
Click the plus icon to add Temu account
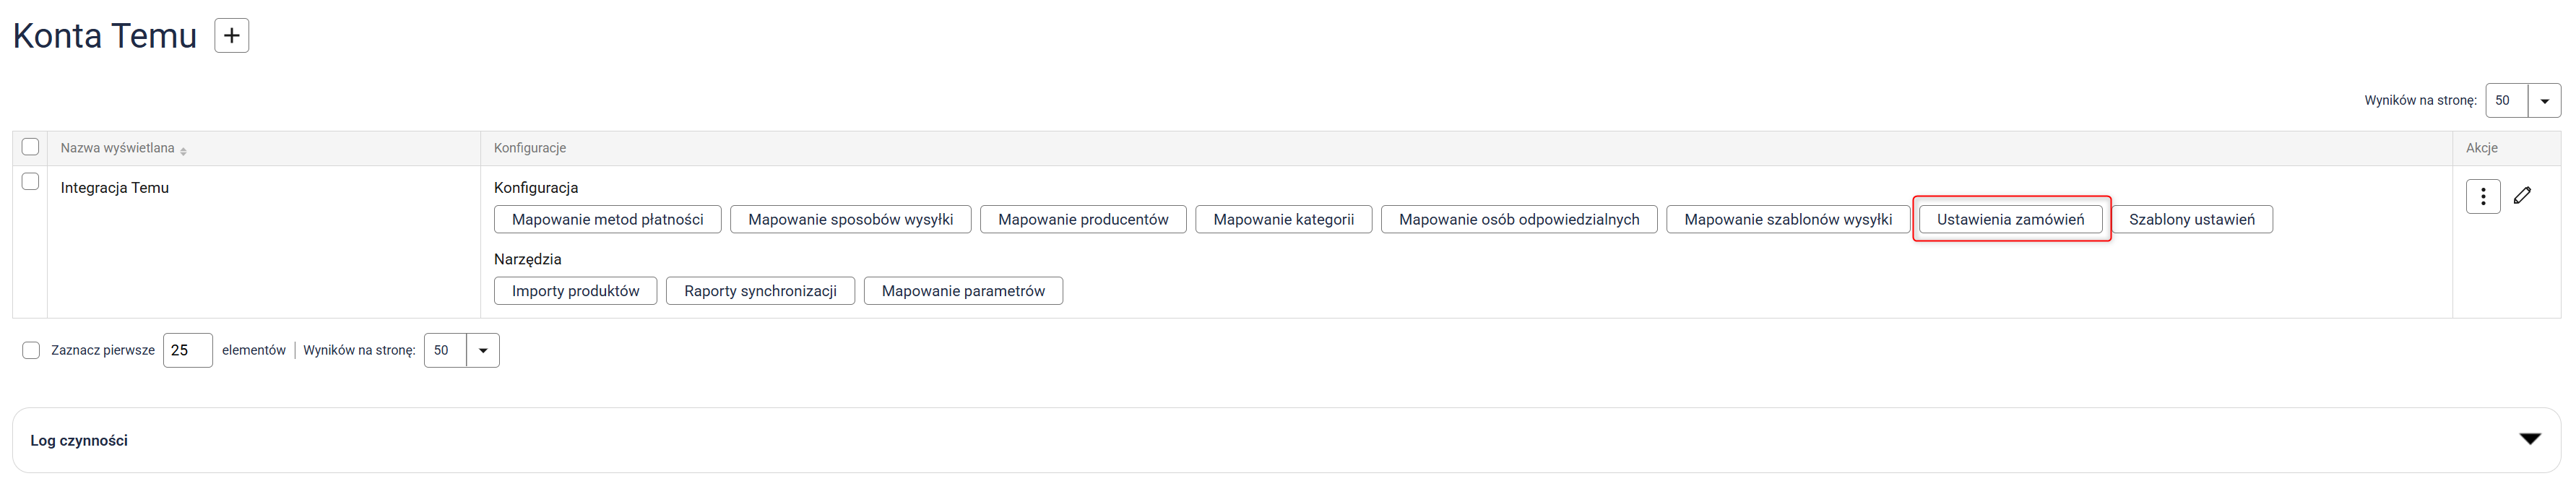(x=231, y=36)
